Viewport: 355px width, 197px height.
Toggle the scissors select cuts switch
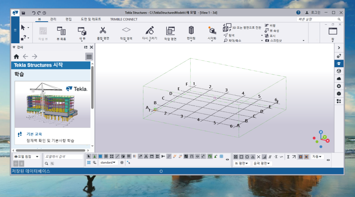coord(146,156)
